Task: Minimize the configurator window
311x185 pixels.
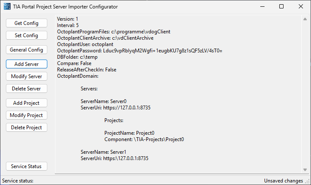Action: [262, 6]
